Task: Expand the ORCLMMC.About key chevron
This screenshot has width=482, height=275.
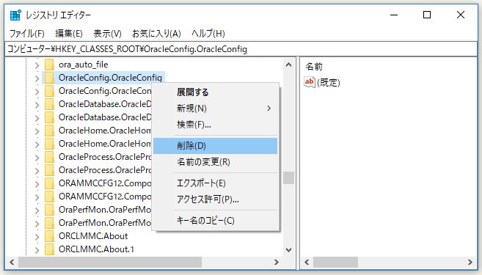Action: click(37, 237)
